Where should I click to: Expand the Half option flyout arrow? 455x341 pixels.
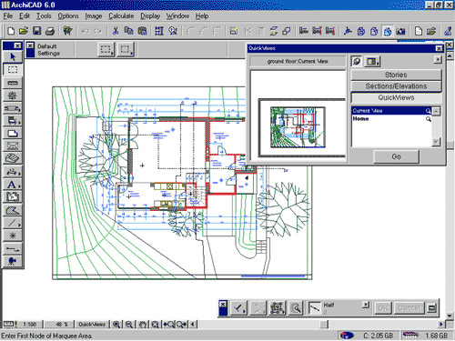point(366,305)
